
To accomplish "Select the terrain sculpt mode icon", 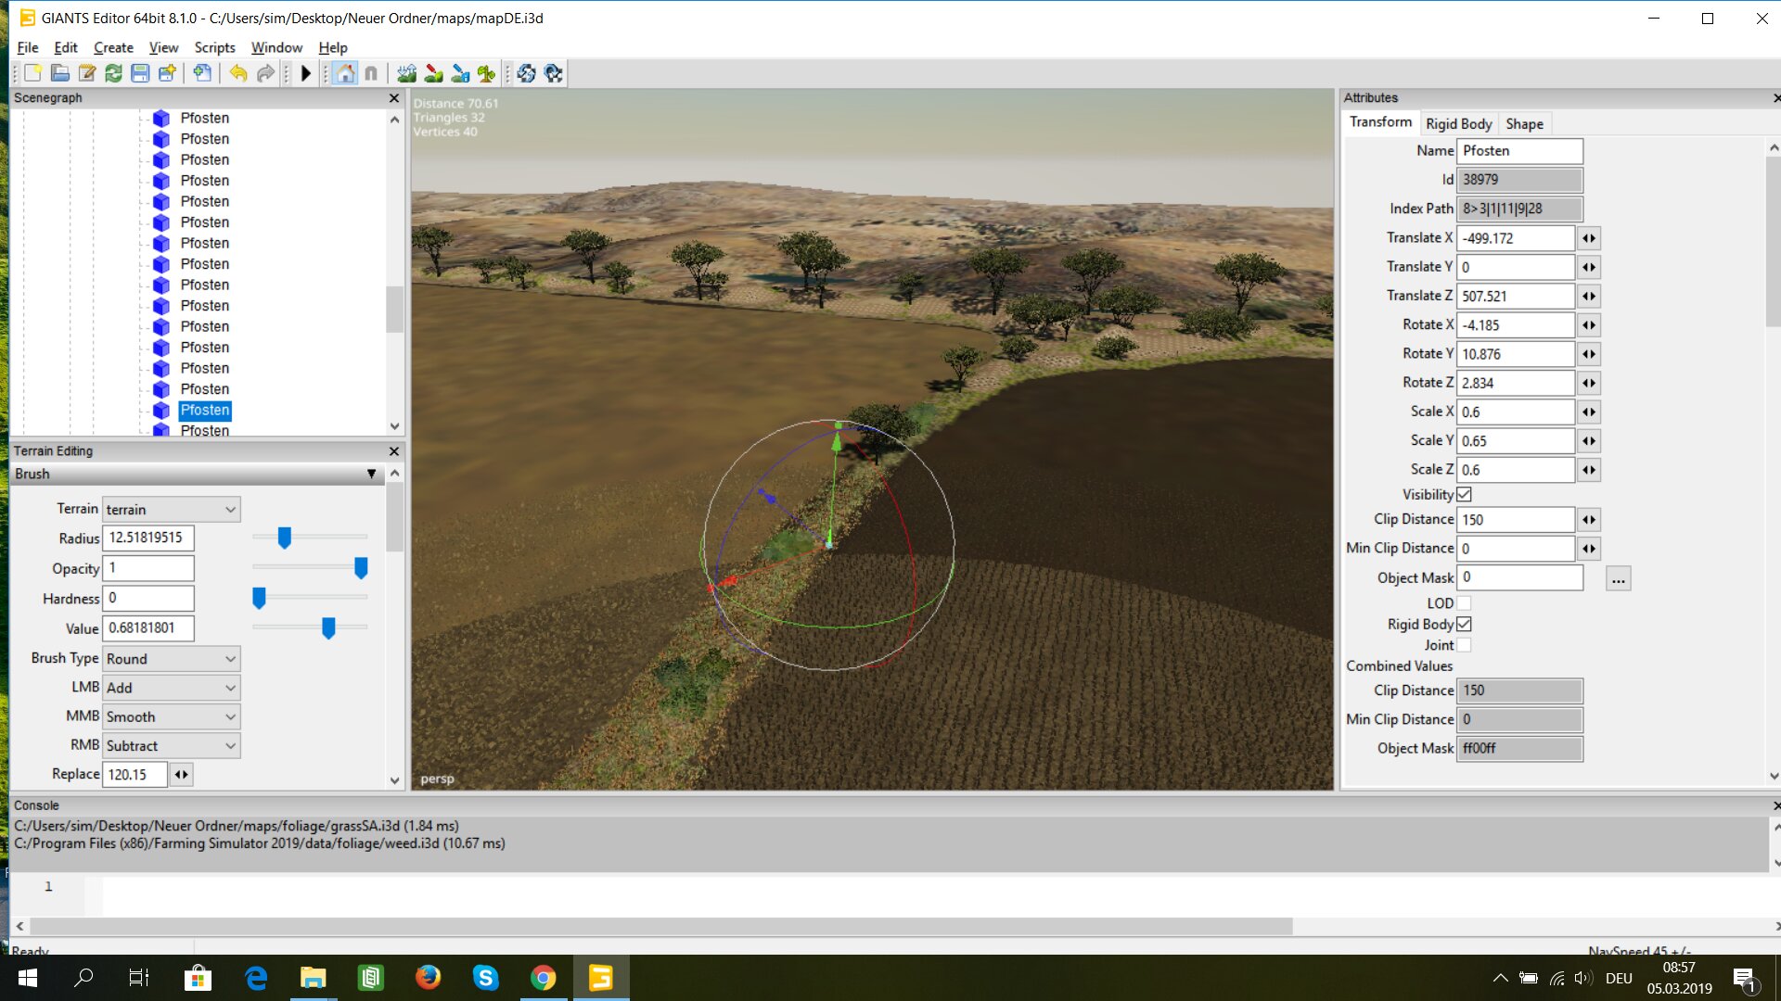I will click(x=406, y=73).
